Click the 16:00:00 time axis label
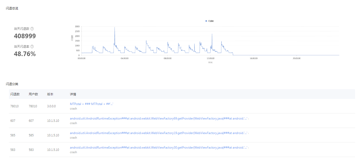The height and width of the screenshot is (158, 364). pos(253,58)
